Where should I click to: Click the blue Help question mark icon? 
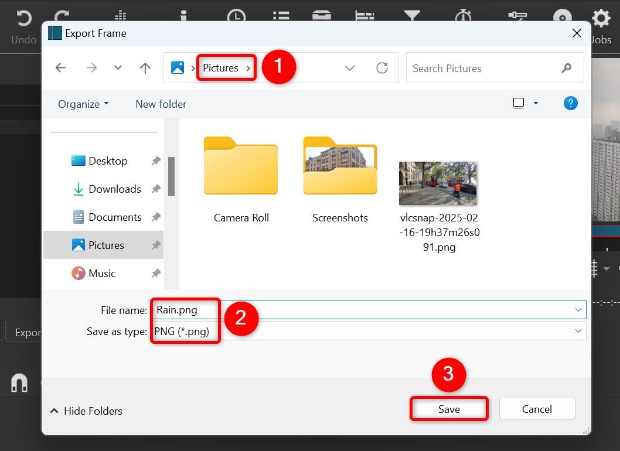pyautogui.click(x=570, y=103)
